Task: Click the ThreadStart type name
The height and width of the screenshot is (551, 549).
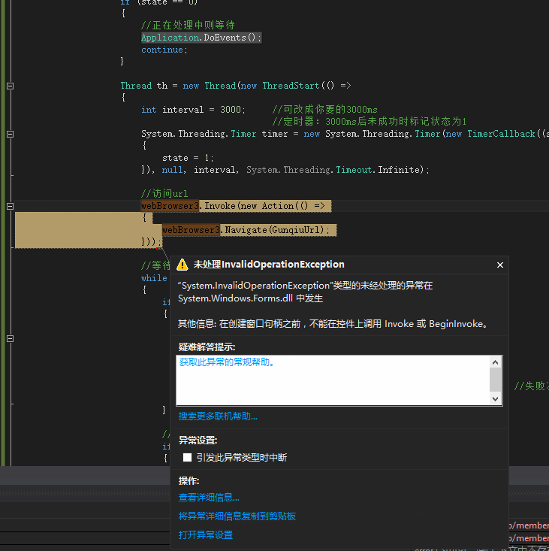Action: (x=291, y=86)
